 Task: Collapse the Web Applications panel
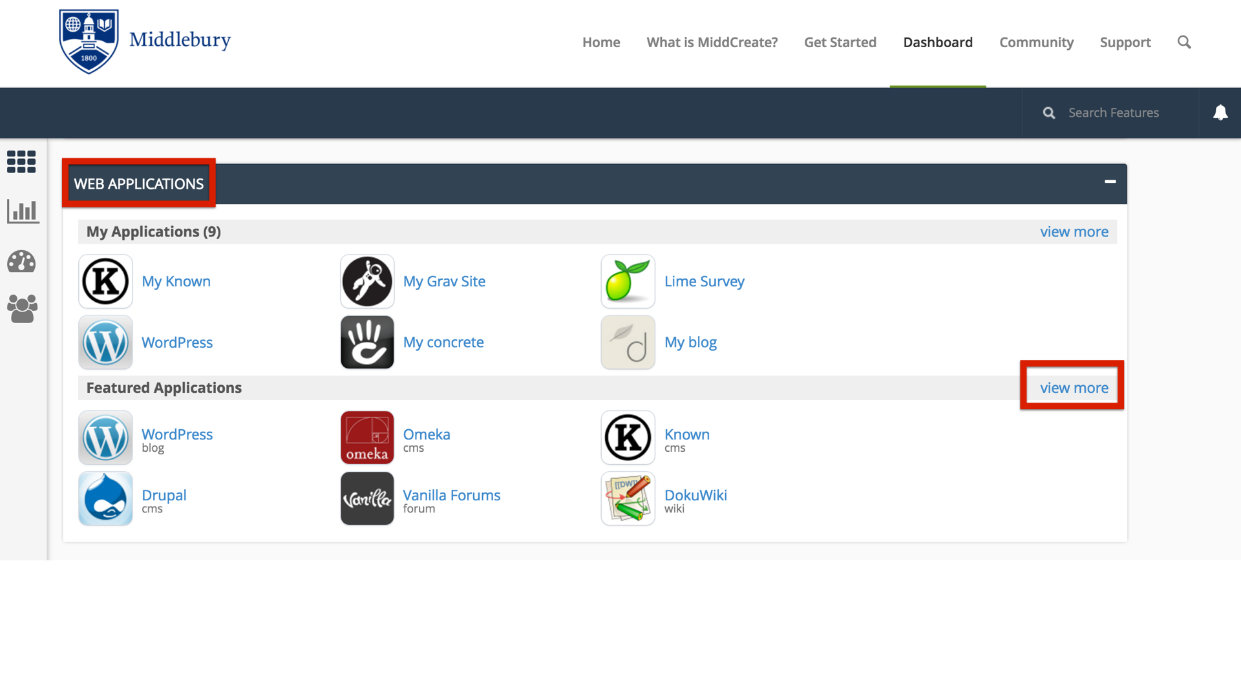(1110, 182)
